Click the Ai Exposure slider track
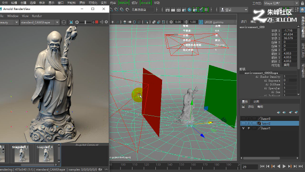Screen dimensions: 305x172 point(293,80)
